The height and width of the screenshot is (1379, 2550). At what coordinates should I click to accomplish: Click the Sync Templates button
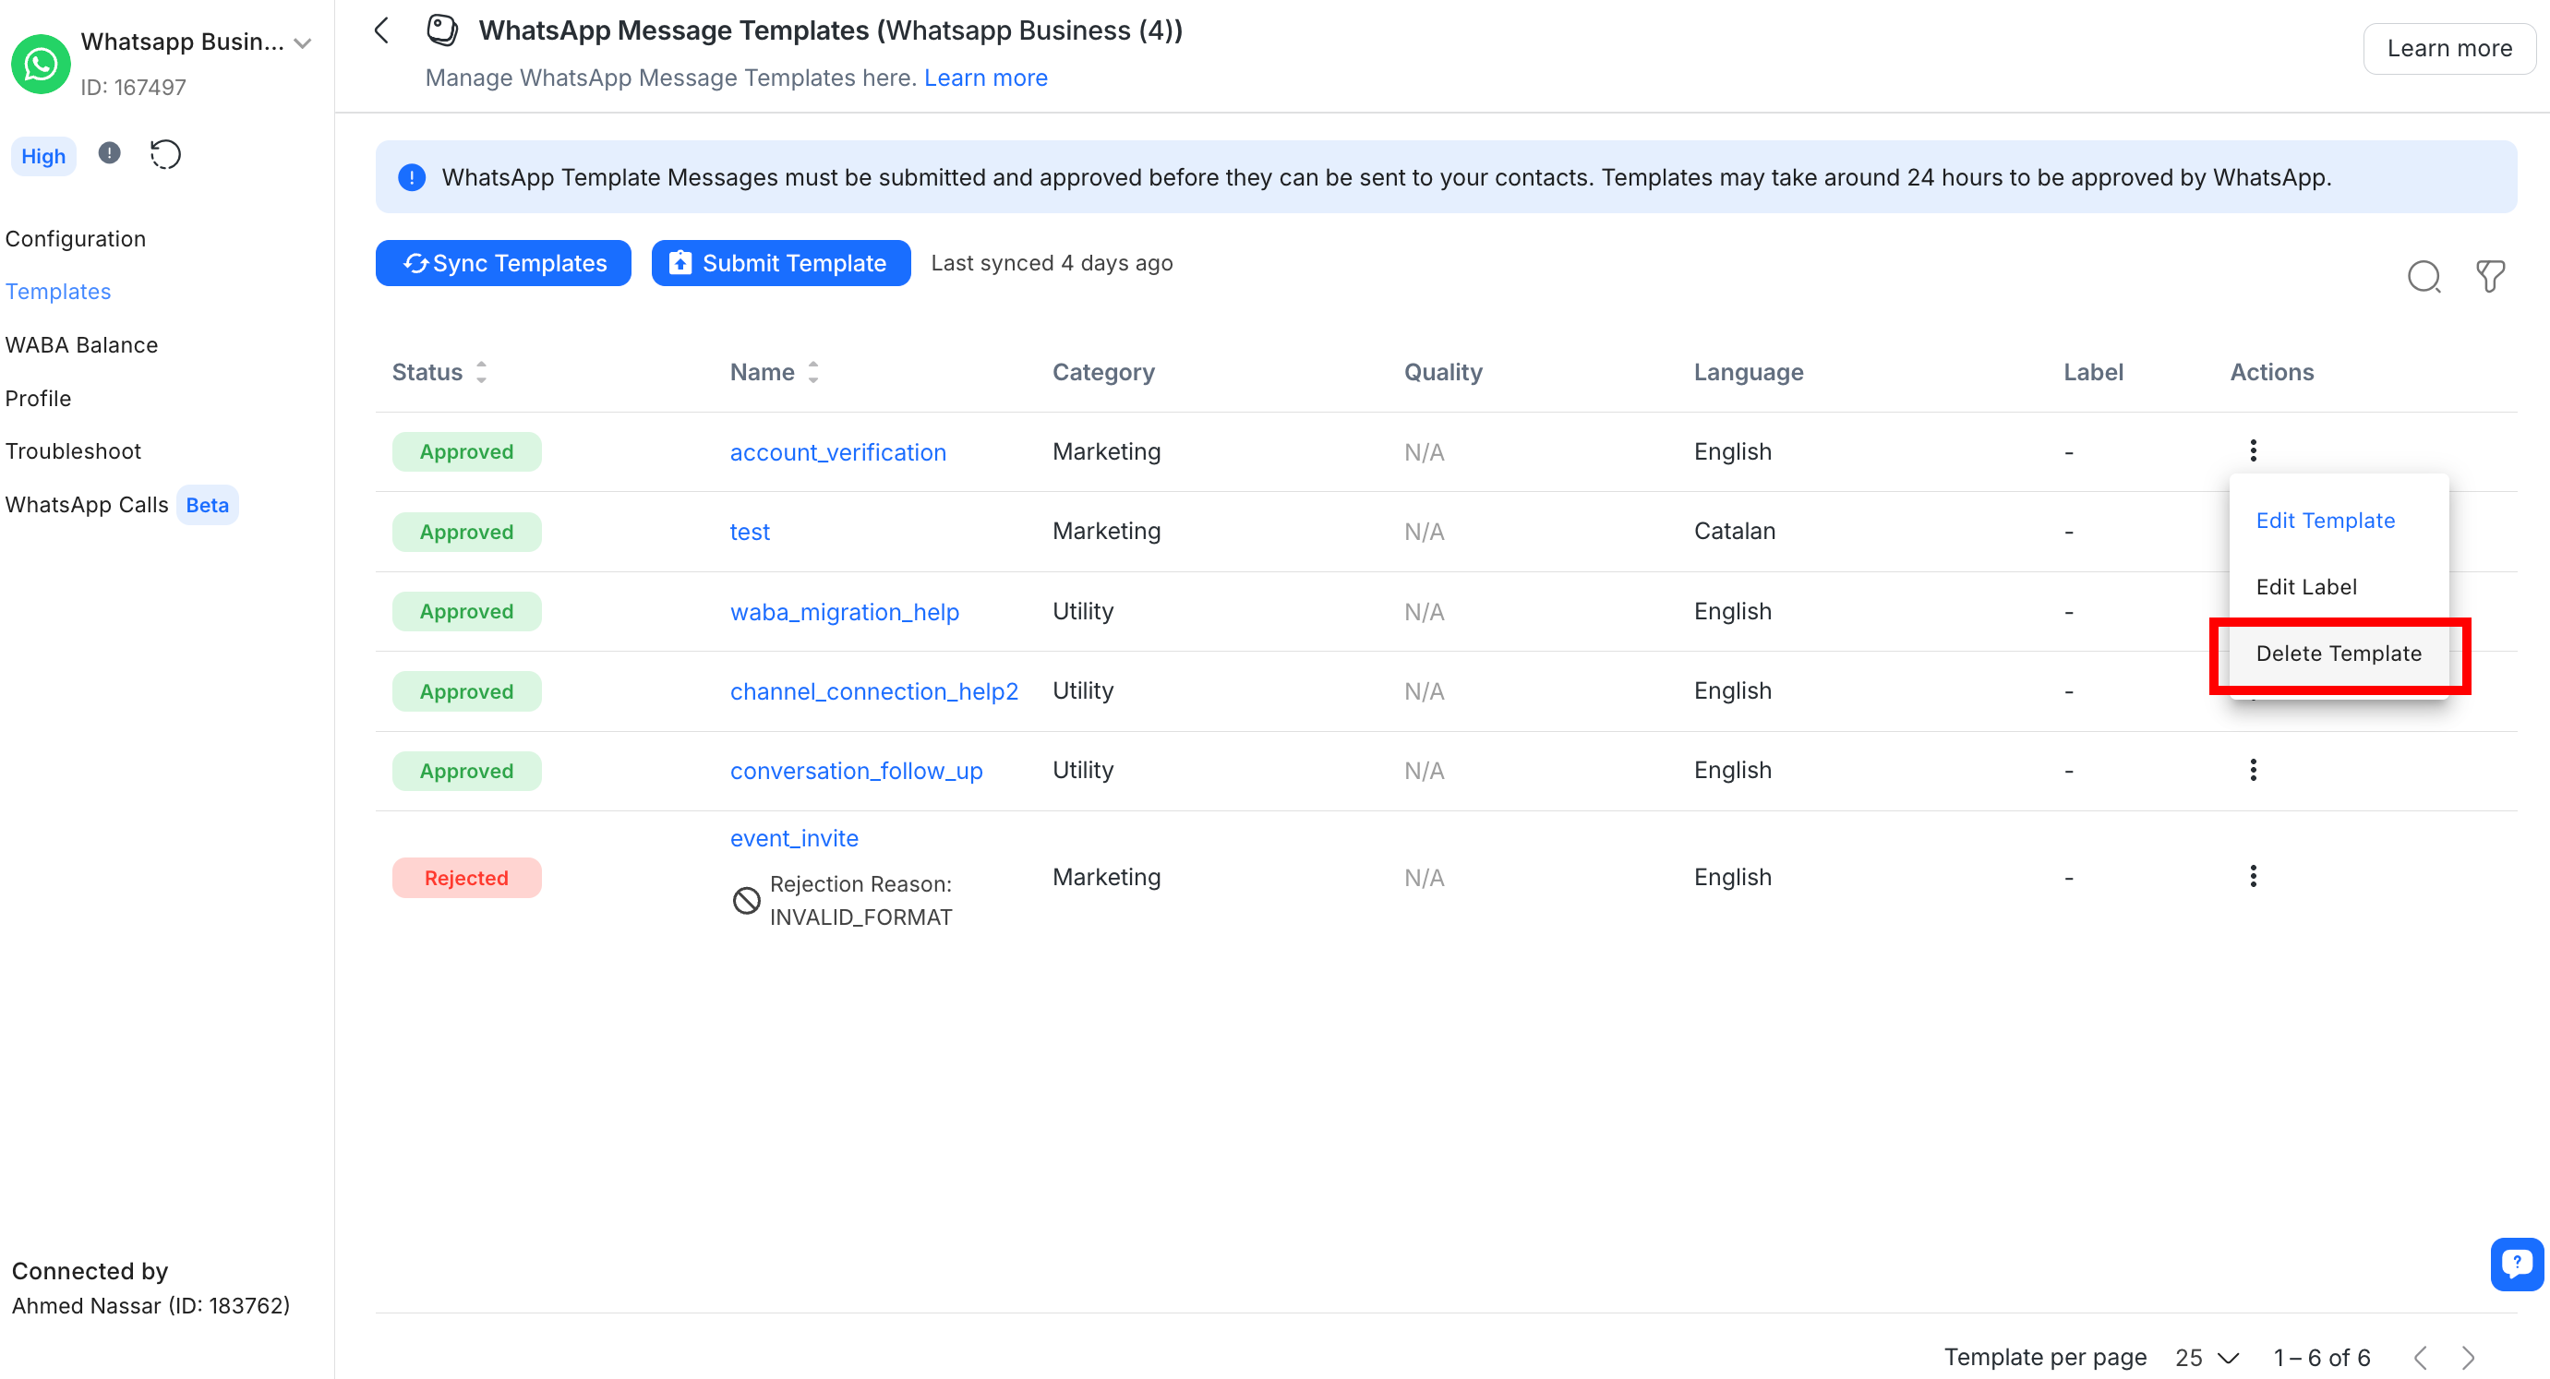point(503,263)
